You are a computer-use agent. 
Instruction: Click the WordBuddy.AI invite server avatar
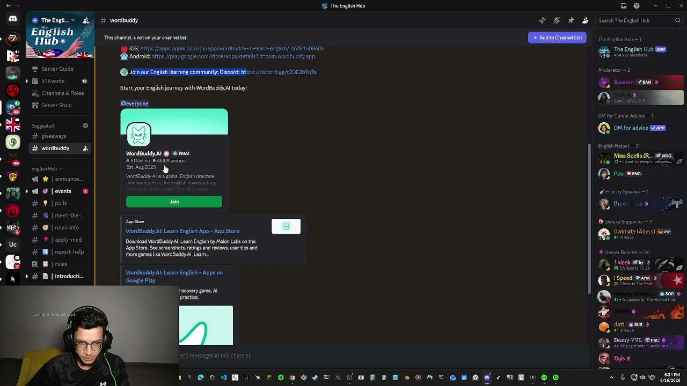click(138, 134)
